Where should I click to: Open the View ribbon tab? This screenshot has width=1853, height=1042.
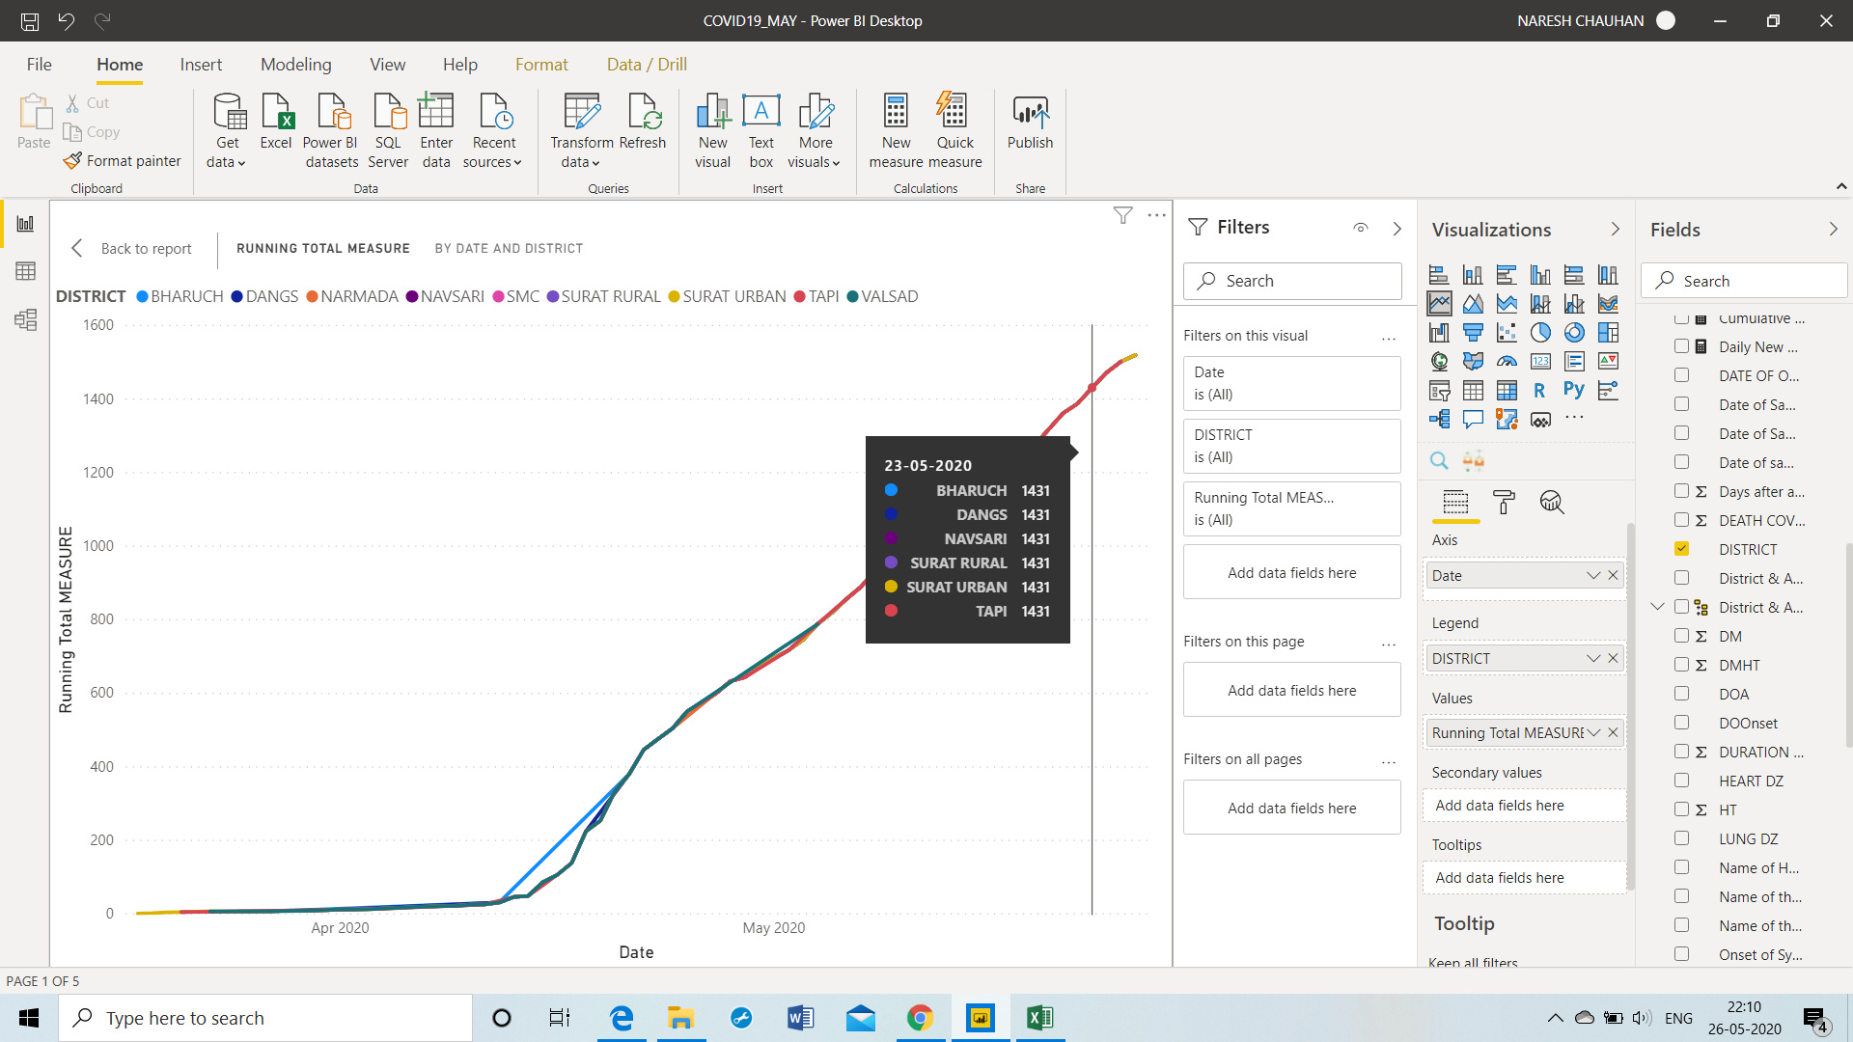(x=387, y=65)
